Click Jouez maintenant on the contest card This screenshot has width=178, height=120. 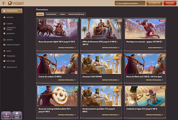tap(156, 48)
